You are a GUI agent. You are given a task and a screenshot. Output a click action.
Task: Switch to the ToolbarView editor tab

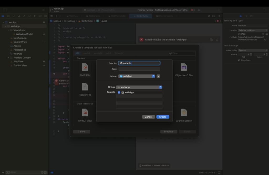(x=93, y=16)
